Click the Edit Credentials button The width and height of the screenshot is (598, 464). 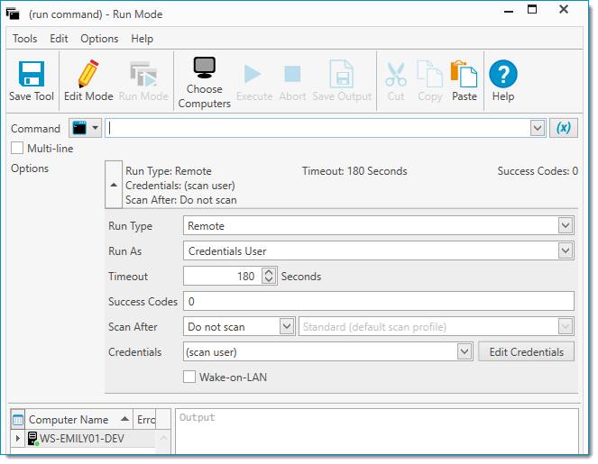(526, 352)
